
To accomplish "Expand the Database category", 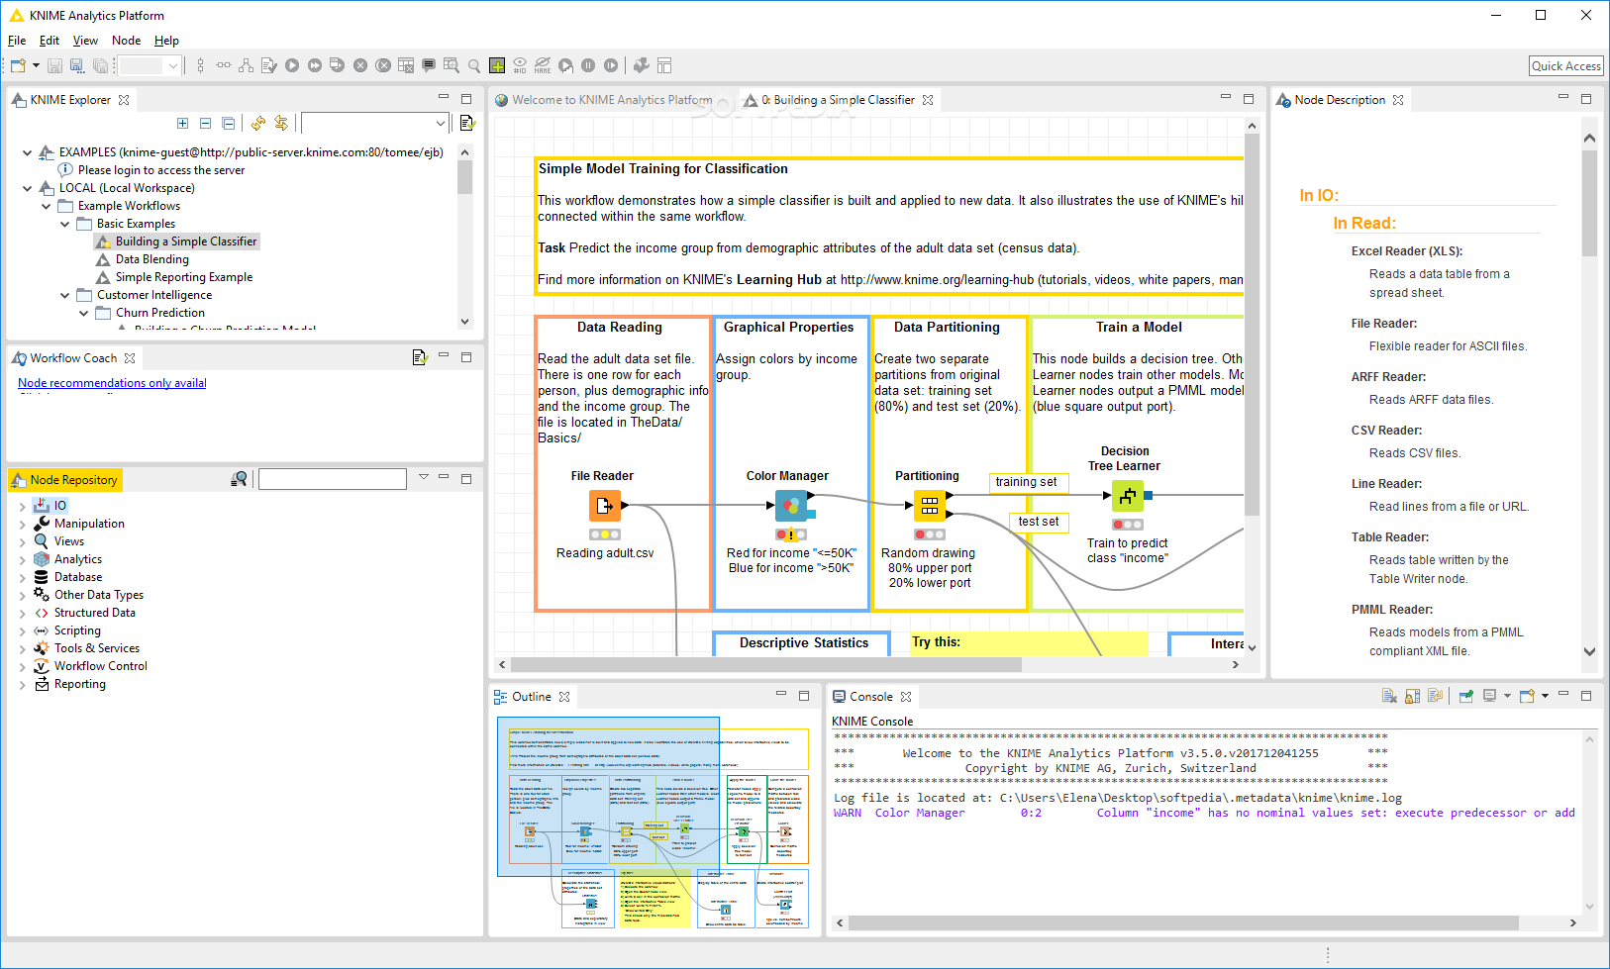I will click(22, 577).
